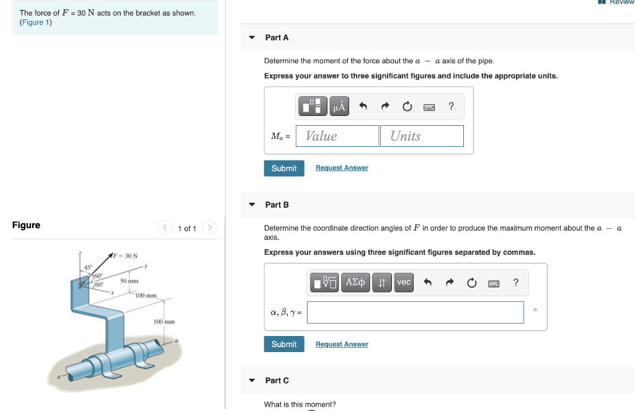Collapse Part A section
The width and height of the screenshot is (635, 411).
(x=252, y=38)
